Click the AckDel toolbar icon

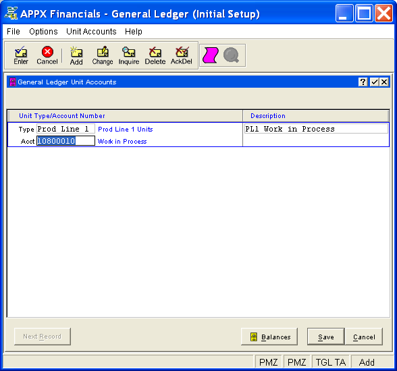[182, 55]
